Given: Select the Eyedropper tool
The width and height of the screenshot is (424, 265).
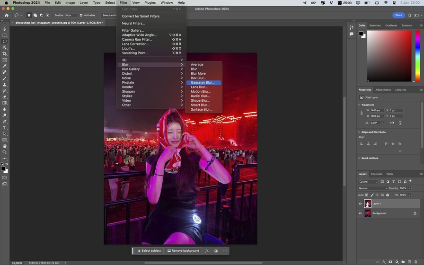Looking at the screenshot, I should 4,66.
